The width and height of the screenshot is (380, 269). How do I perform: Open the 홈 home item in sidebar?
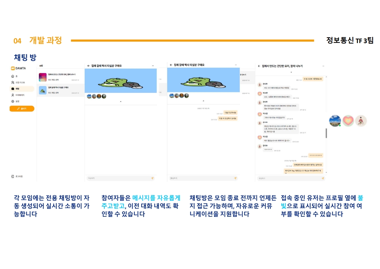pyautogui.click(x=15, y=76)
